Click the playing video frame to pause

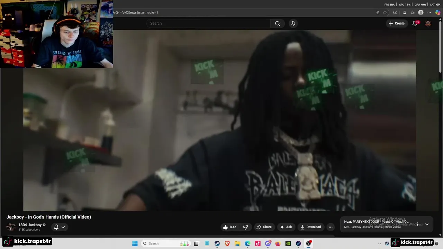pyautogui.click(x=219, y=120)
